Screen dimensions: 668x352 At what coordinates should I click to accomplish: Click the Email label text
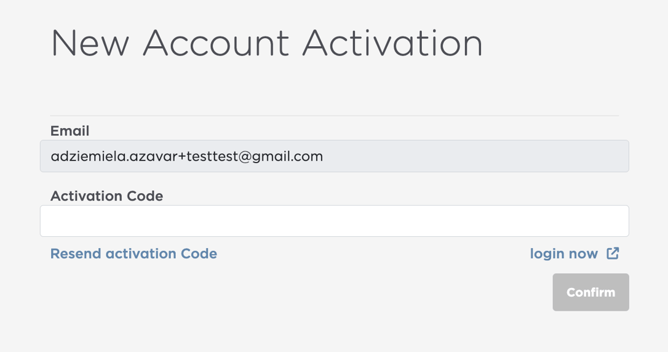click(70, 130)
